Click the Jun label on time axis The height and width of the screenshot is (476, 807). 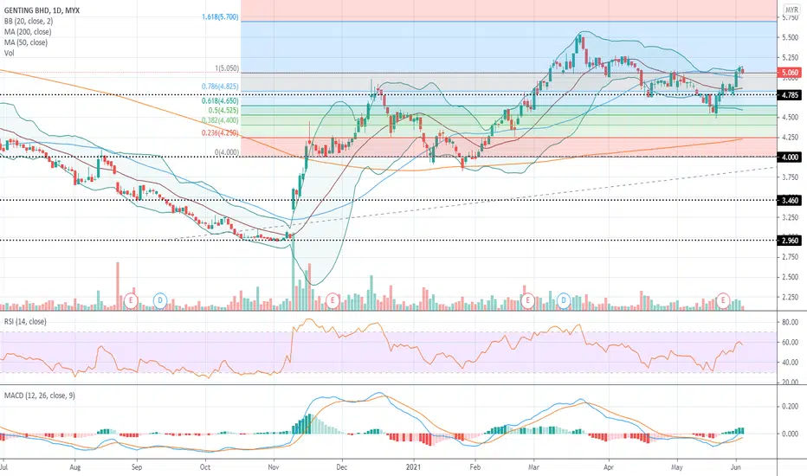point(736,467)
